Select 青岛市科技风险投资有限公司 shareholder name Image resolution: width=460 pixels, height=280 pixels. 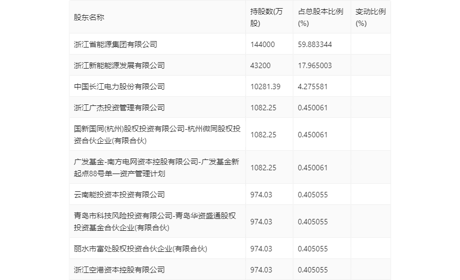pyautogui.click(x=155, y=222)
